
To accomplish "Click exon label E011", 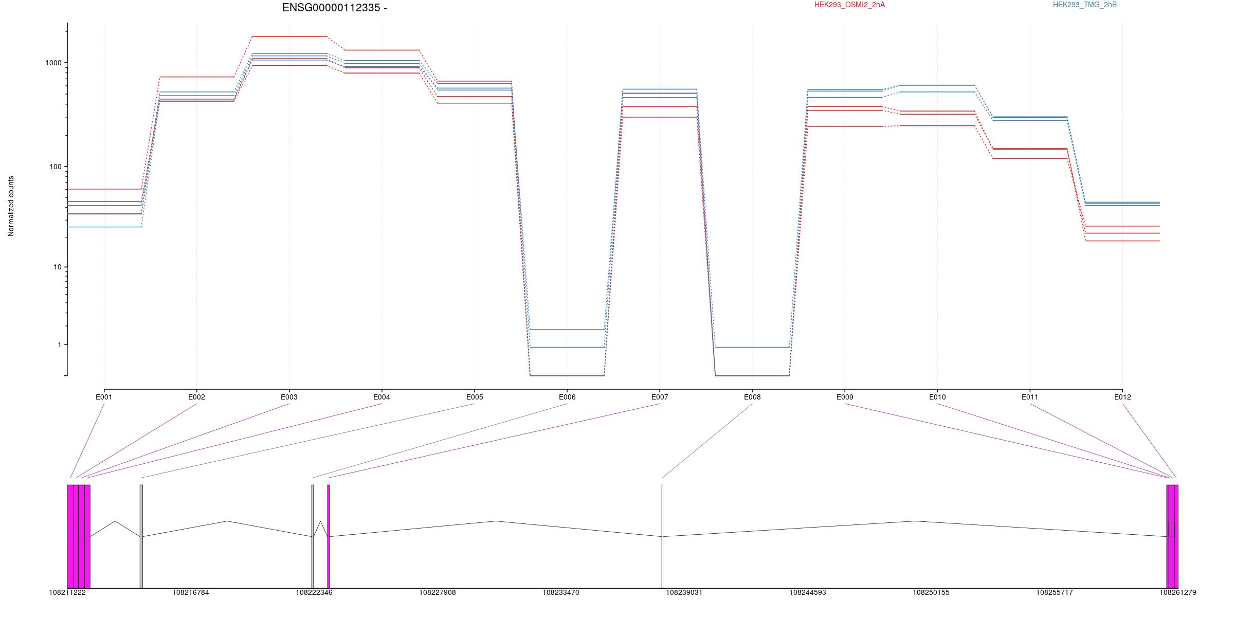I will 1030,397.
